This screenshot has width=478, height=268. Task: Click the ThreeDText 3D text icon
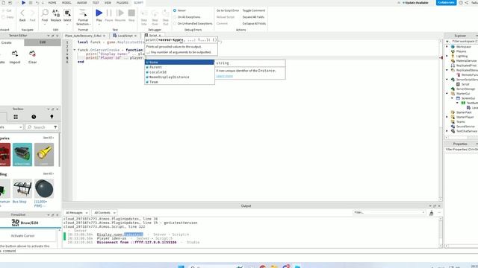click(15, 223)
